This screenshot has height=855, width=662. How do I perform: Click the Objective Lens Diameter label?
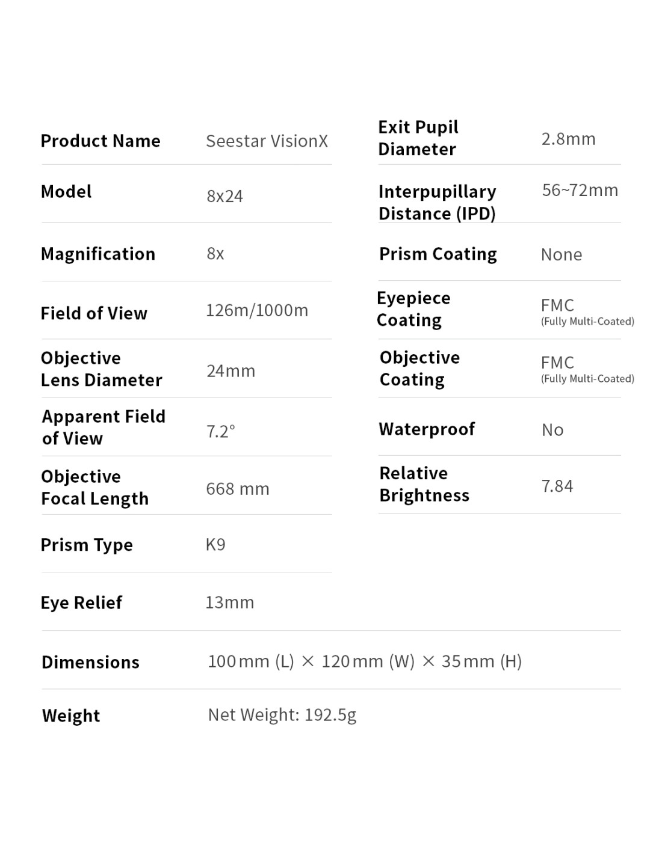click(x=101, y=369)
